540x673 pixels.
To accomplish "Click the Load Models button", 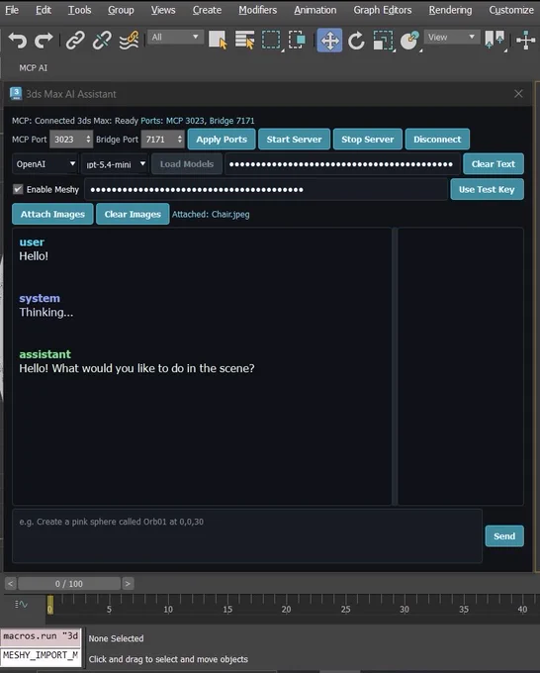I will (187, 164).
